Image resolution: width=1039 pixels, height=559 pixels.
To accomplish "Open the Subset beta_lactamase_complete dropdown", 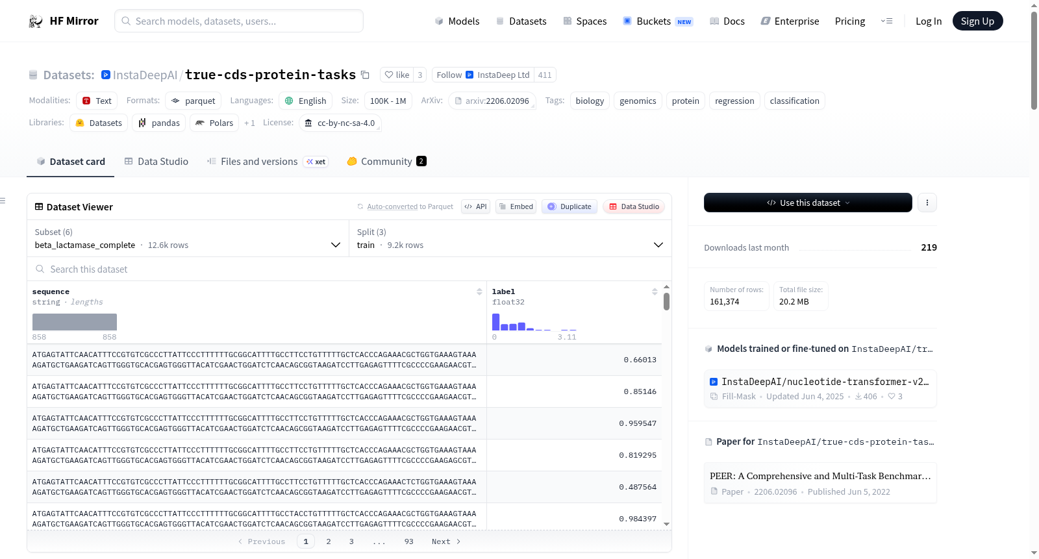I will [188, 239].
